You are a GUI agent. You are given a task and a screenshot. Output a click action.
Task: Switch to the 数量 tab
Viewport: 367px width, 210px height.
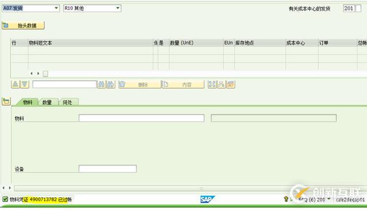pos(47,102)
